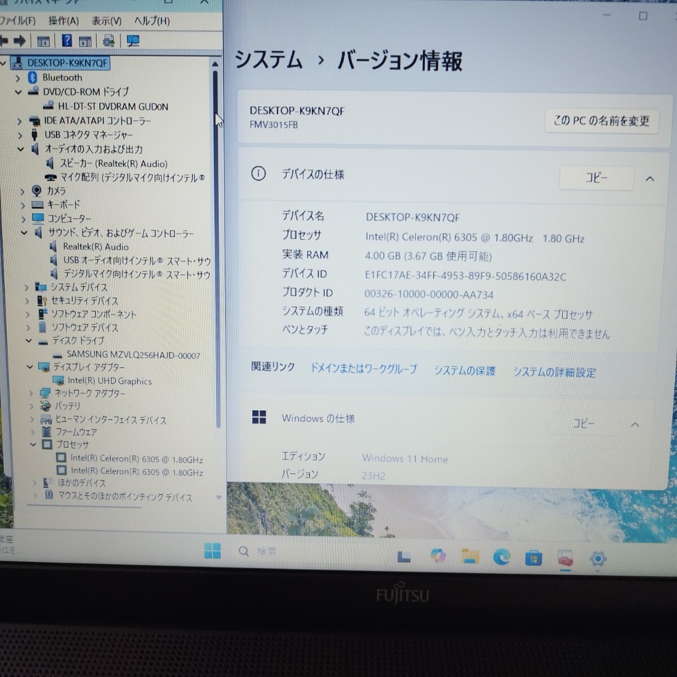Screen dimensions: 677x677
Task: Select システム デバイス category
Action: (x=78, y=287)
